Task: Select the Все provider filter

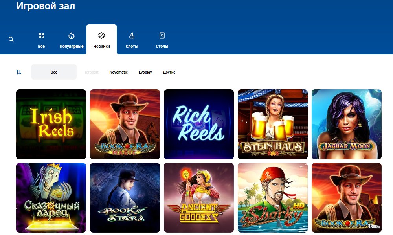Action: 54,72
